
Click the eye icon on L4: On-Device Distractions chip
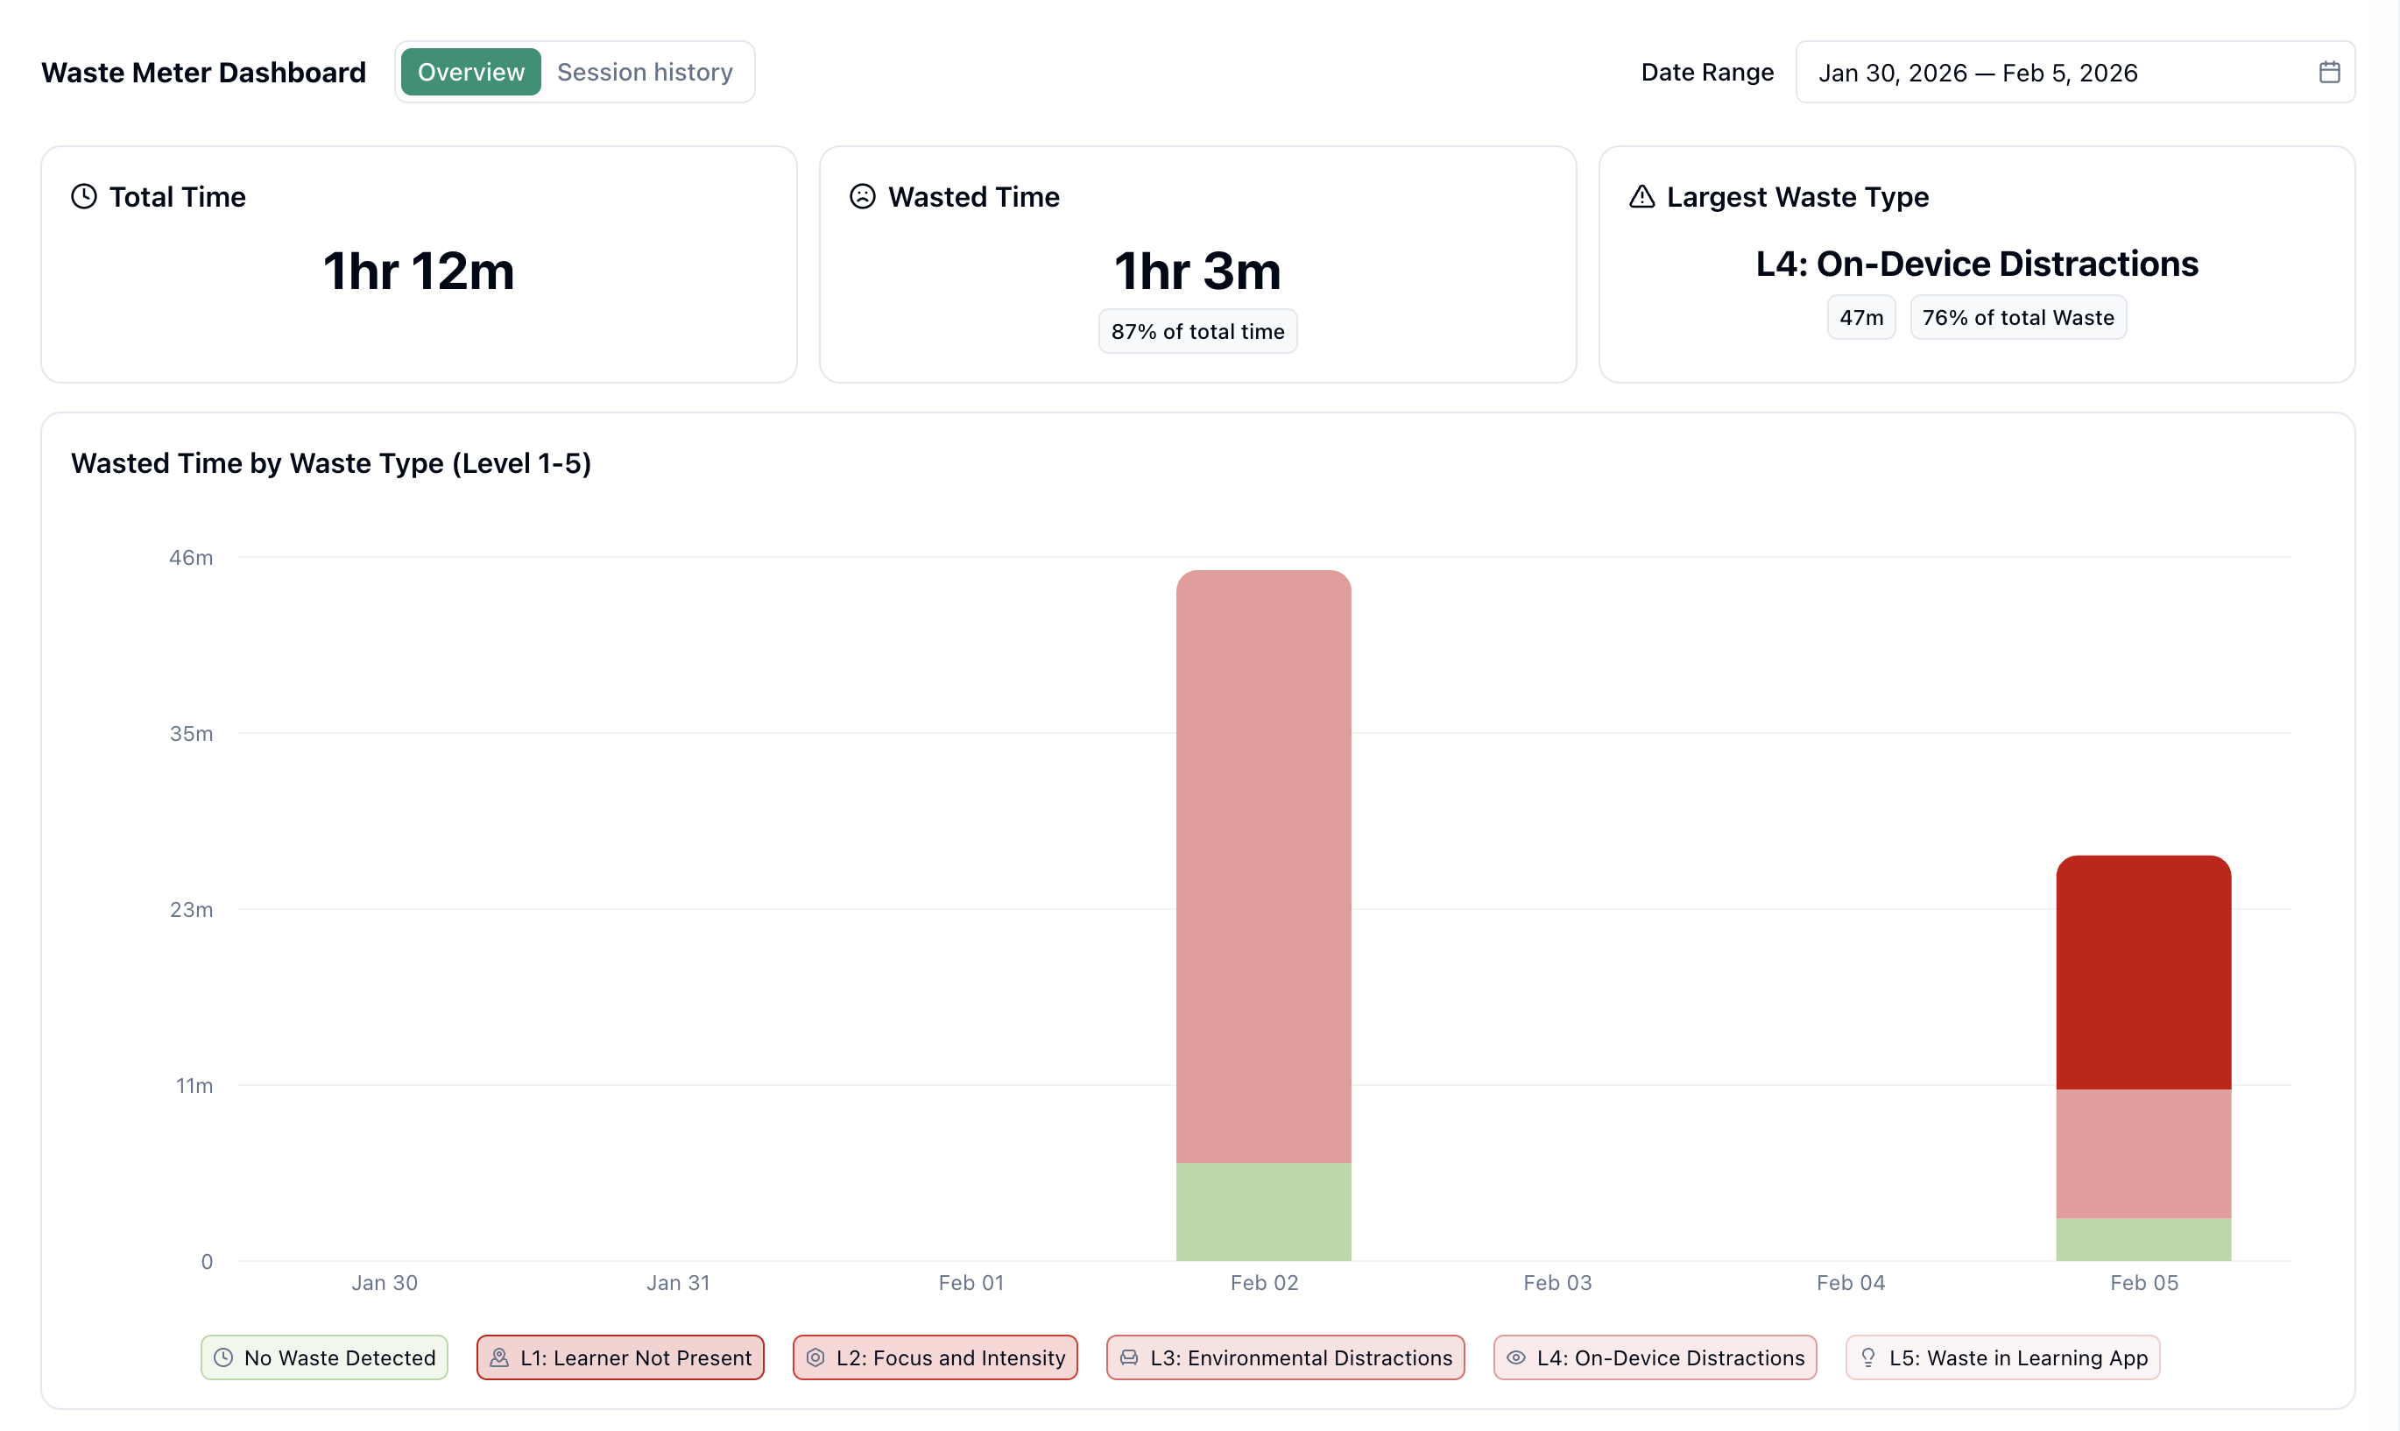(1516, 1357)
